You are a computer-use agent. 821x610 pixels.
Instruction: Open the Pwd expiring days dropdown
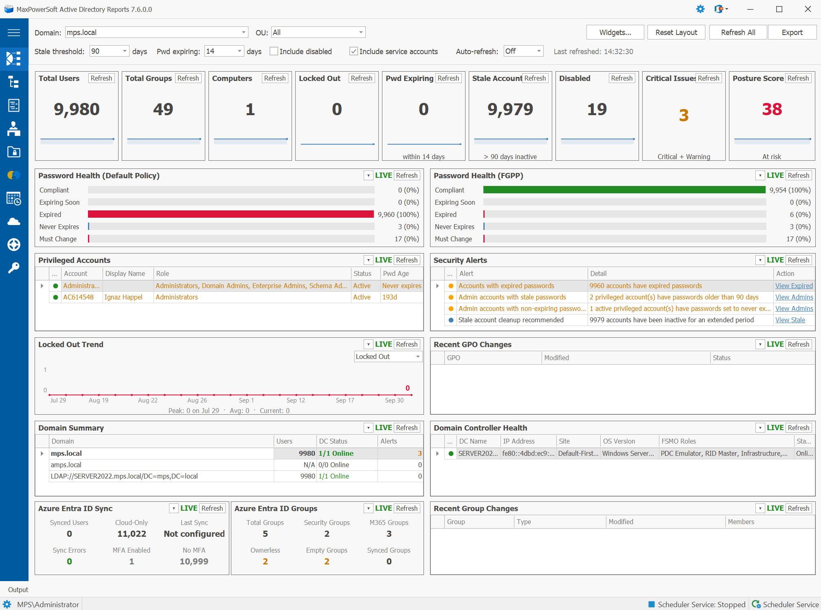coord(224,51)
